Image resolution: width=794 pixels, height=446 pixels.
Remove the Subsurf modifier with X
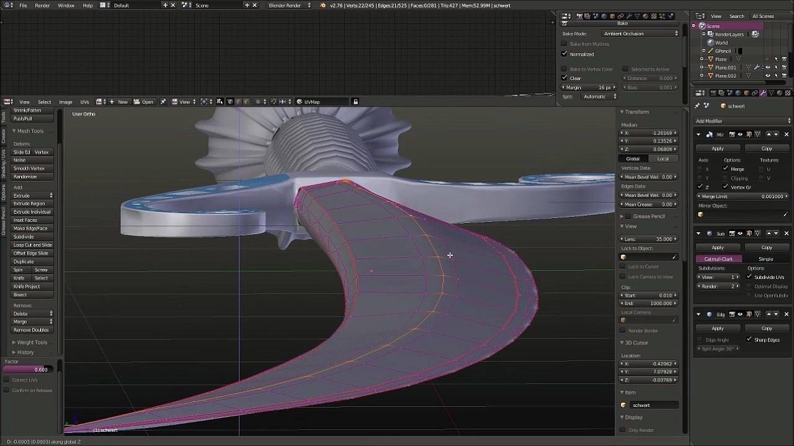point(787,234)
